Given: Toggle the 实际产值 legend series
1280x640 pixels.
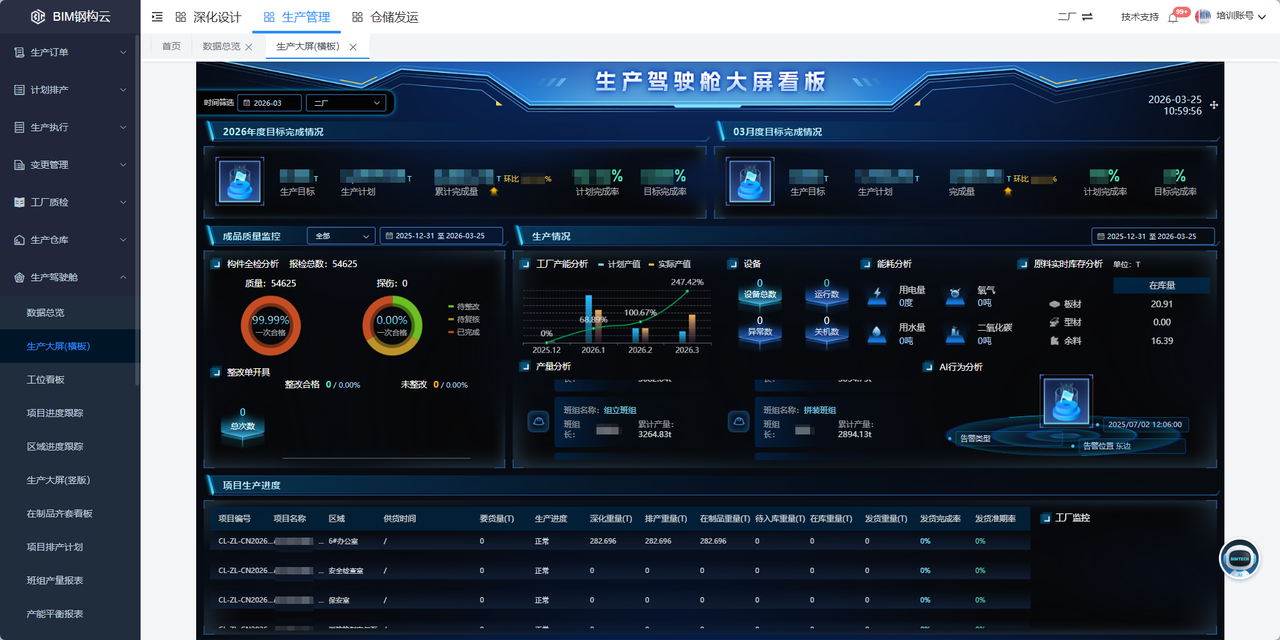Looking at the screenshot, I should click(669, 264).
